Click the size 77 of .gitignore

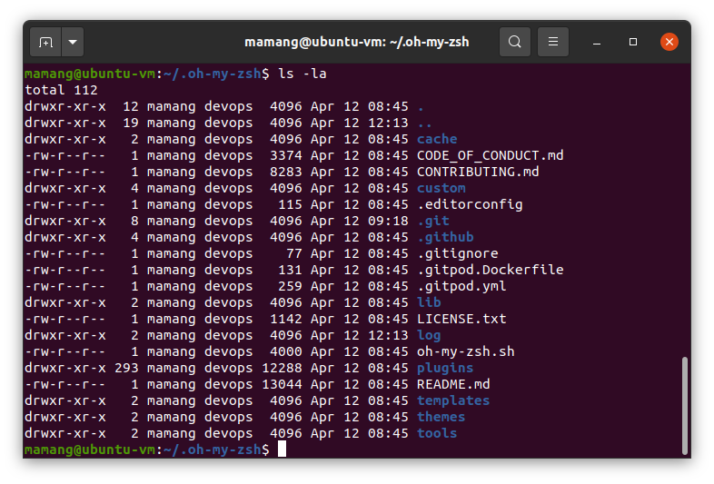click(x=294, y=253)
